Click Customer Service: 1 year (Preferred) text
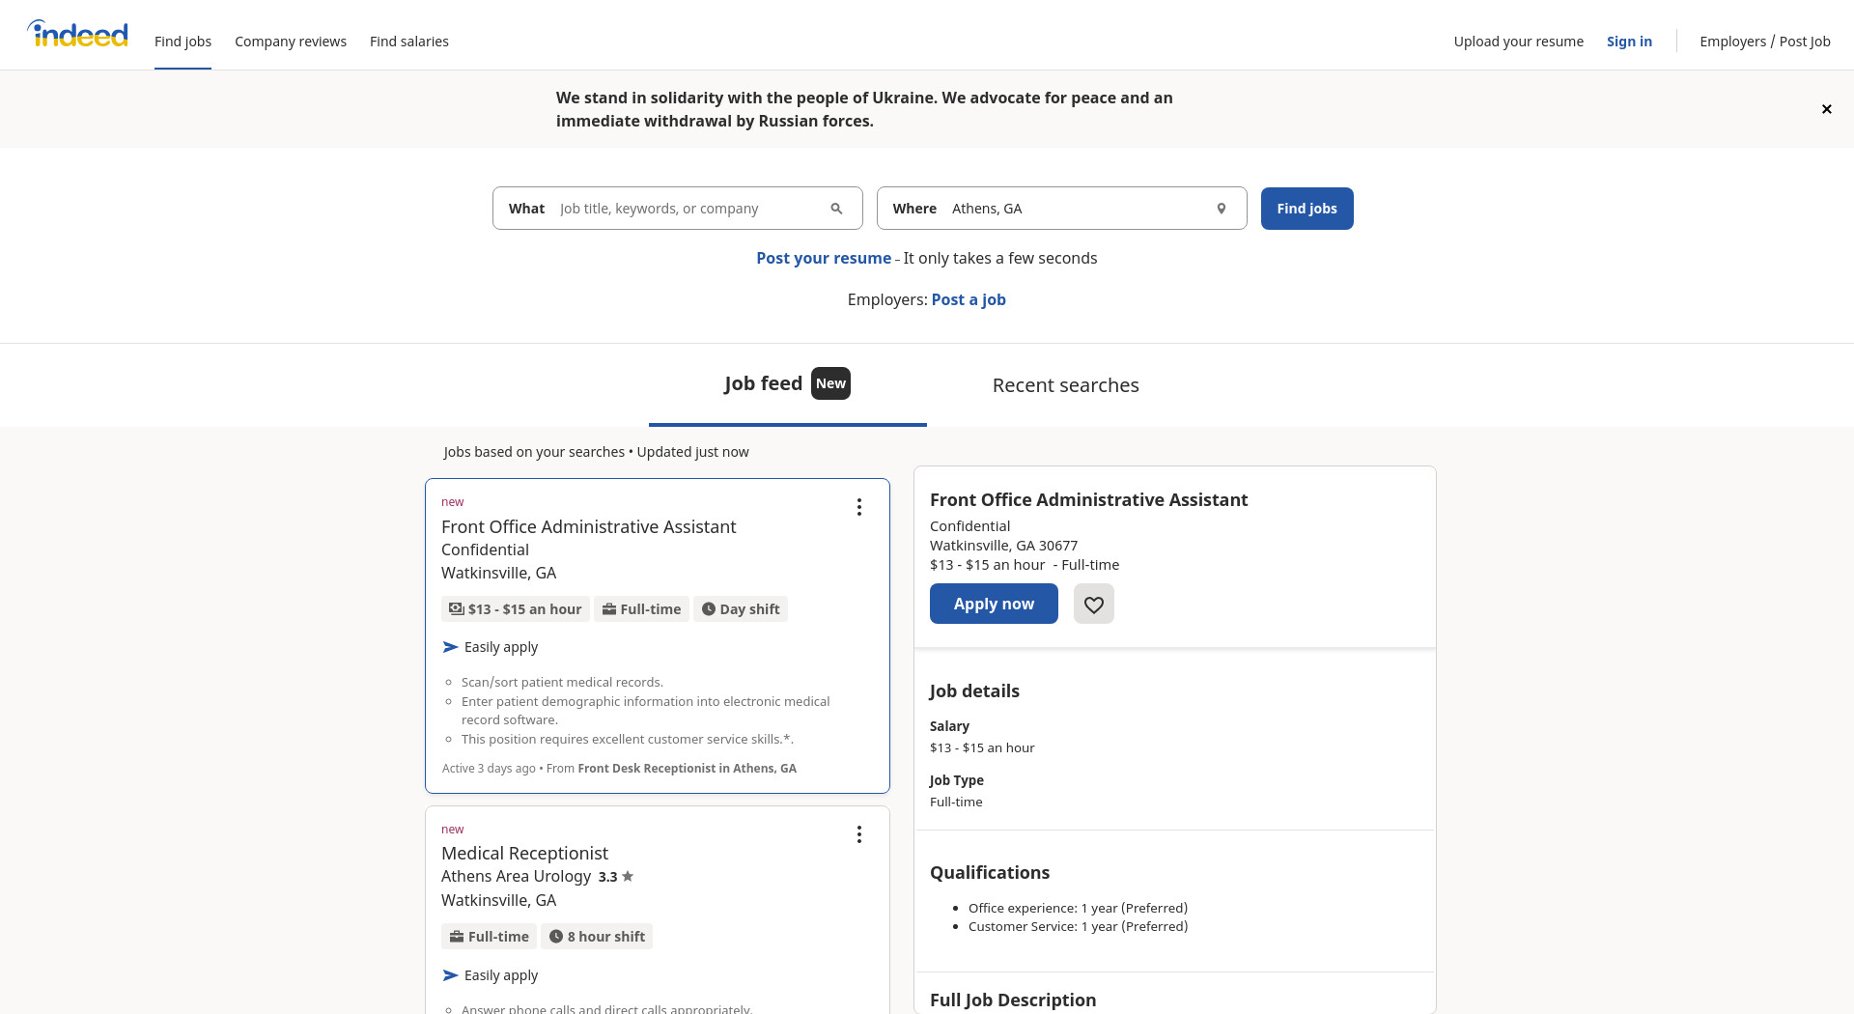The width and height of the screenshot is (1854, 1014). pos(1078,926)
